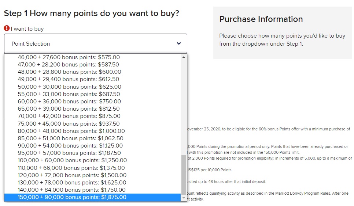
Task: Pick 140,000 + 84,000 bonus points: $1,750.00
Action: point(72,190)
